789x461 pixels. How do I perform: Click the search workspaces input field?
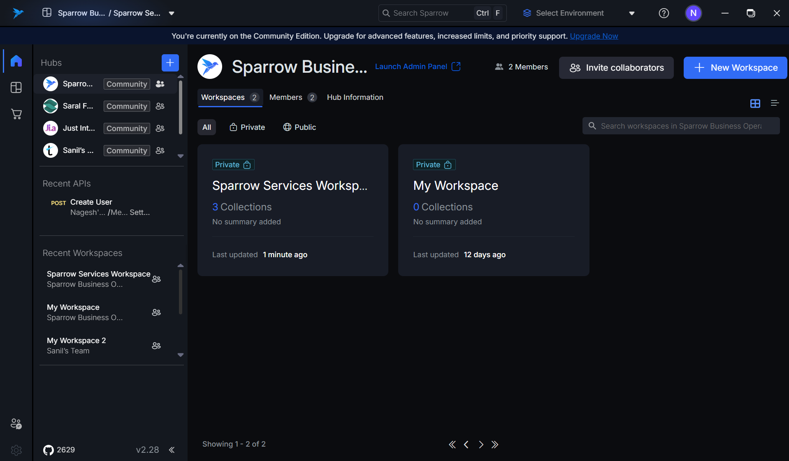coord(681,126)
